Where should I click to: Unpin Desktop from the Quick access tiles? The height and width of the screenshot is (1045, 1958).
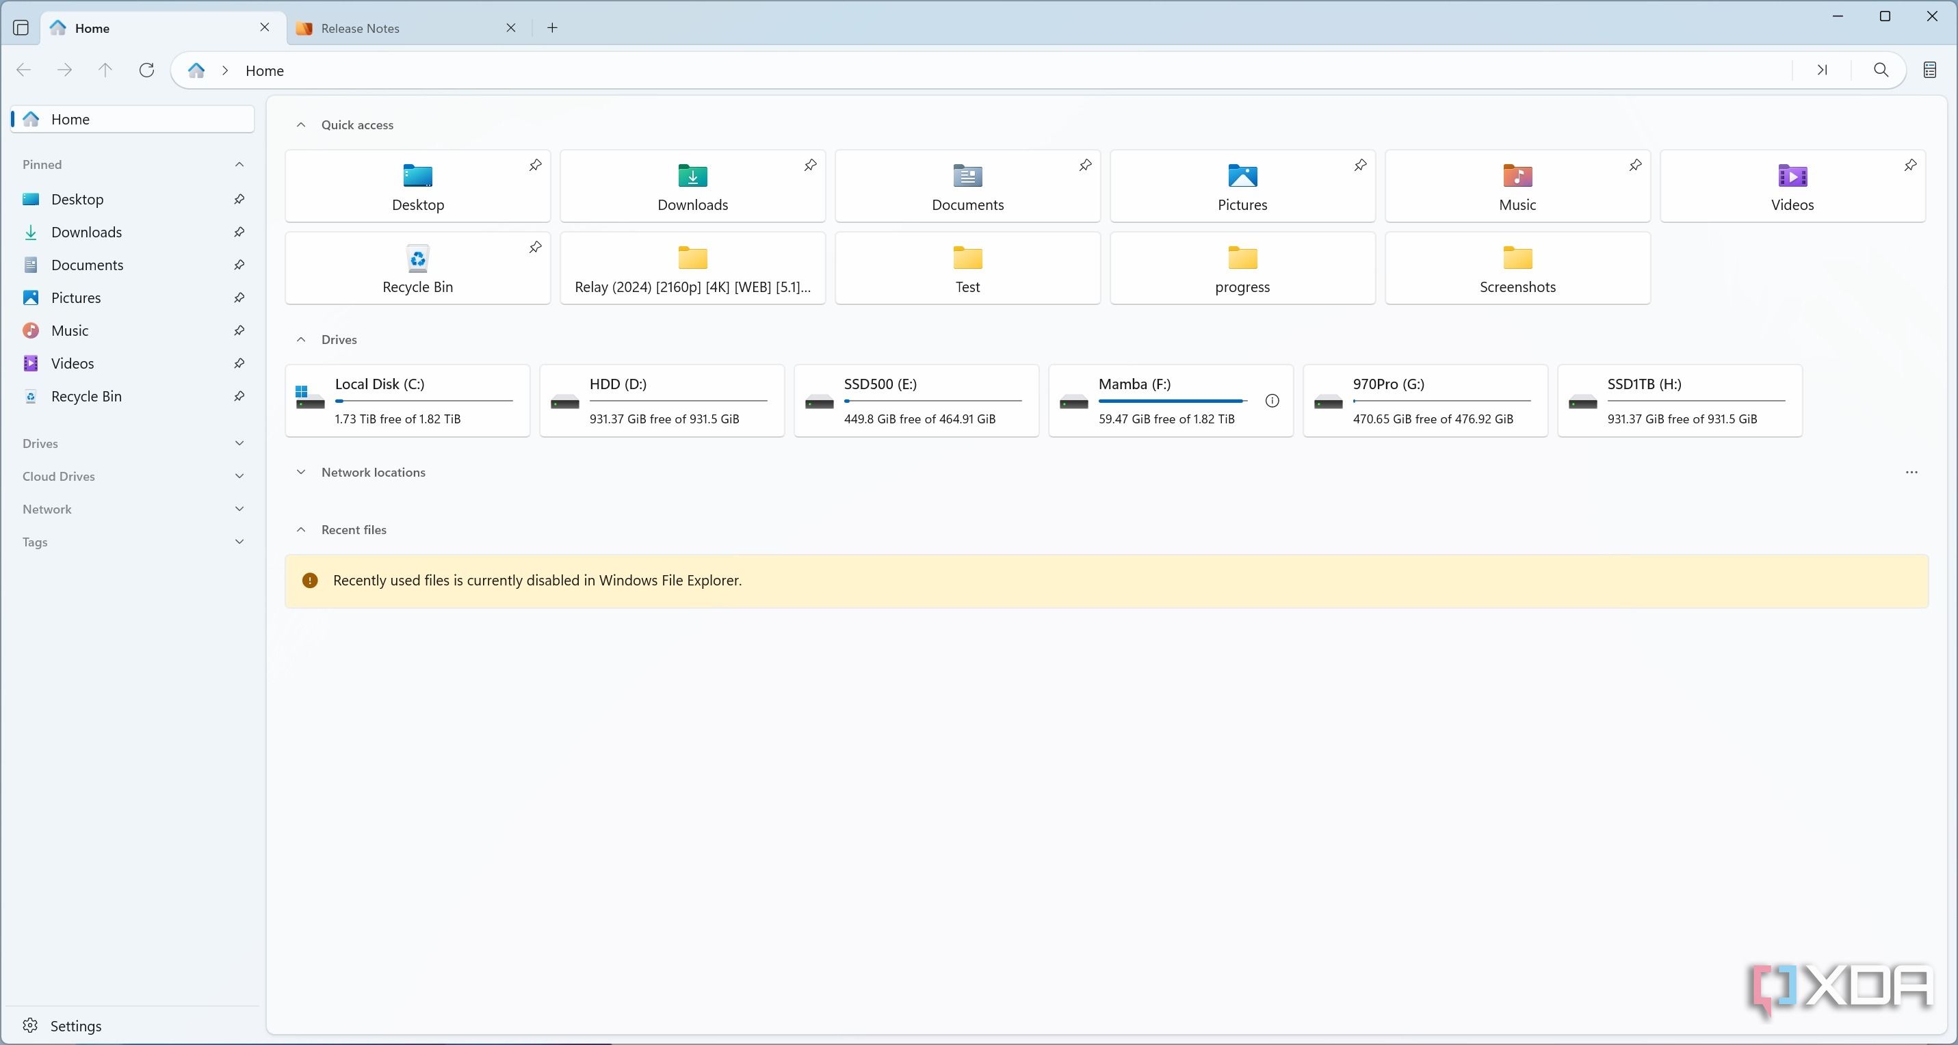point(535,165)
